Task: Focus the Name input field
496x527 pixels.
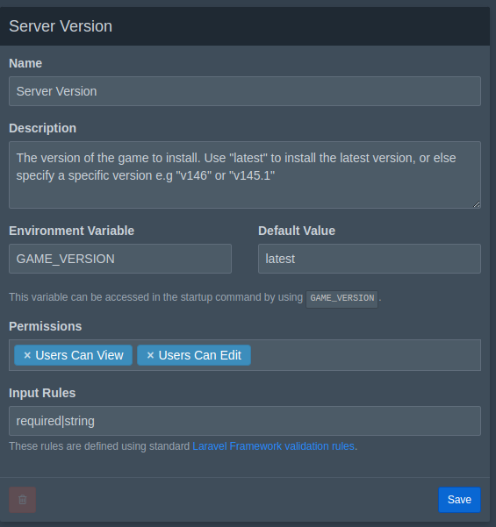Action: 245,91
